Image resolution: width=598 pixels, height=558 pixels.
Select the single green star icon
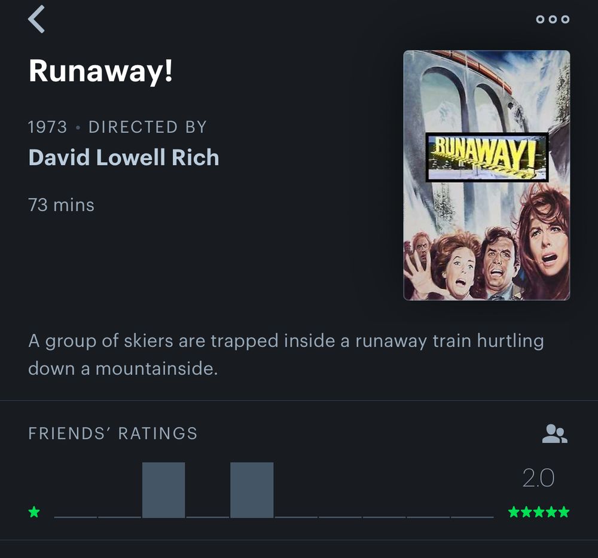click(x=34, y=513)
